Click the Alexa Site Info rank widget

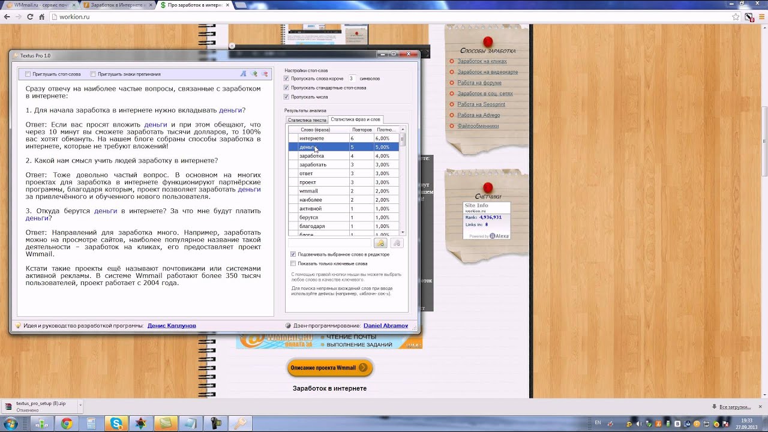point(487,220)
